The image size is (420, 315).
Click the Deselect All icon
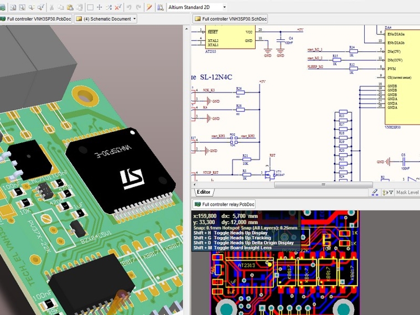click(x=108, y=7)
